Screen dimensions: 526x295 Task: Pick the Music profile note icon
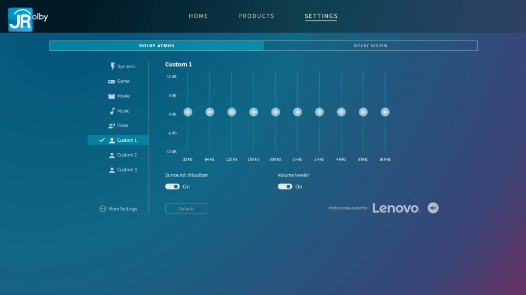112,111
